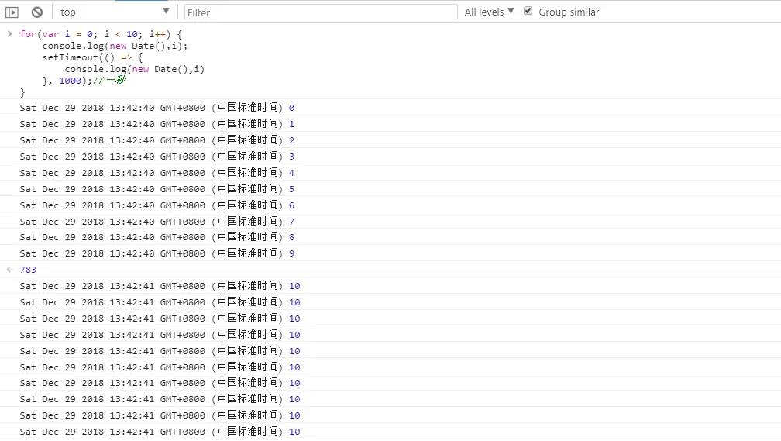The image size is (781, 441).
Task: Select the '}, 1000);' code line with comment
Action: [x=84, y=81]
